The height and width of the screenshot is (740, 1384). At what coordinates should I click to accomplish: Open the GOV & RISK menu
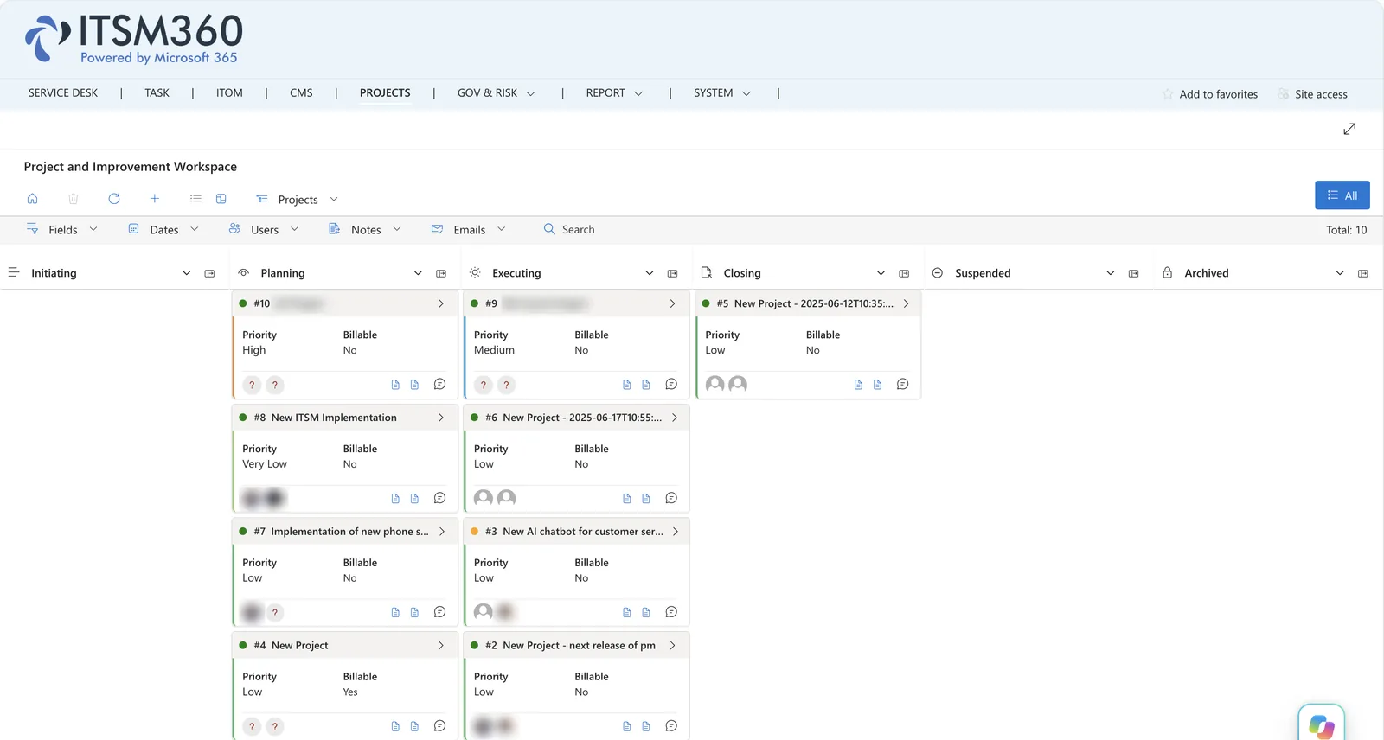[x=496, y=93]
